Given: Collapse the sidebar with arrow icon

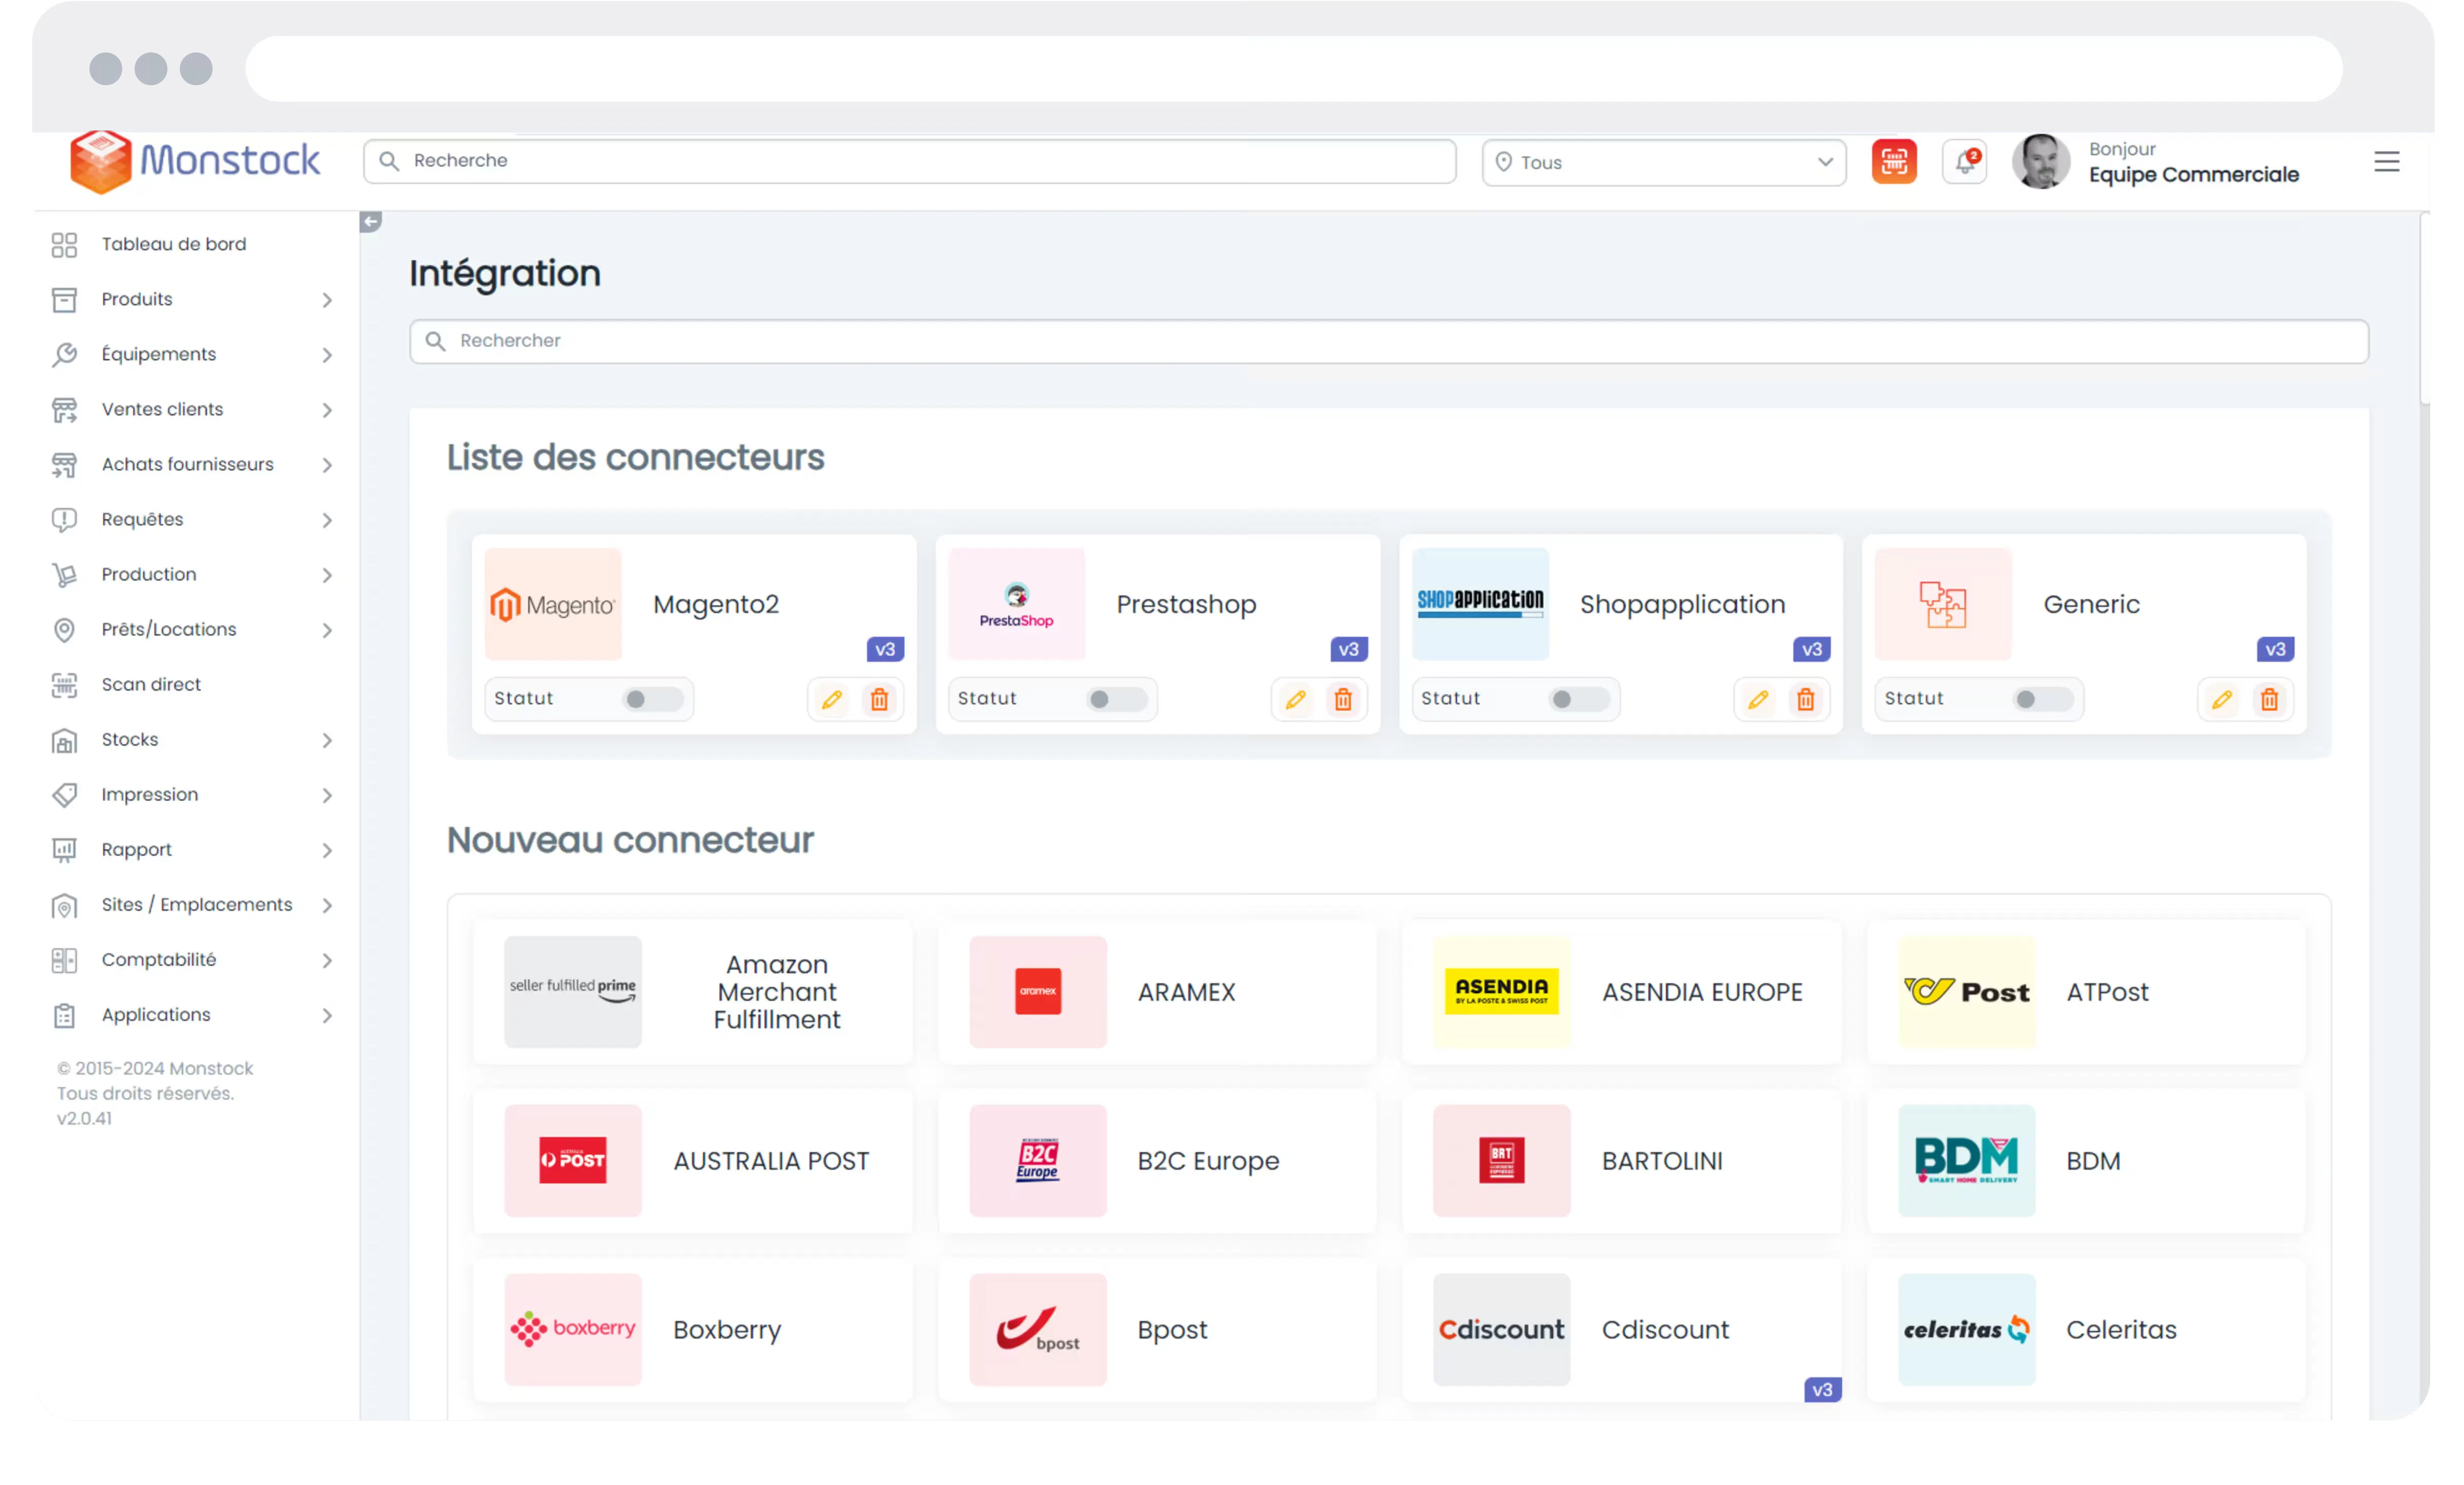Looking at the screenshot, I should [370, 222].
